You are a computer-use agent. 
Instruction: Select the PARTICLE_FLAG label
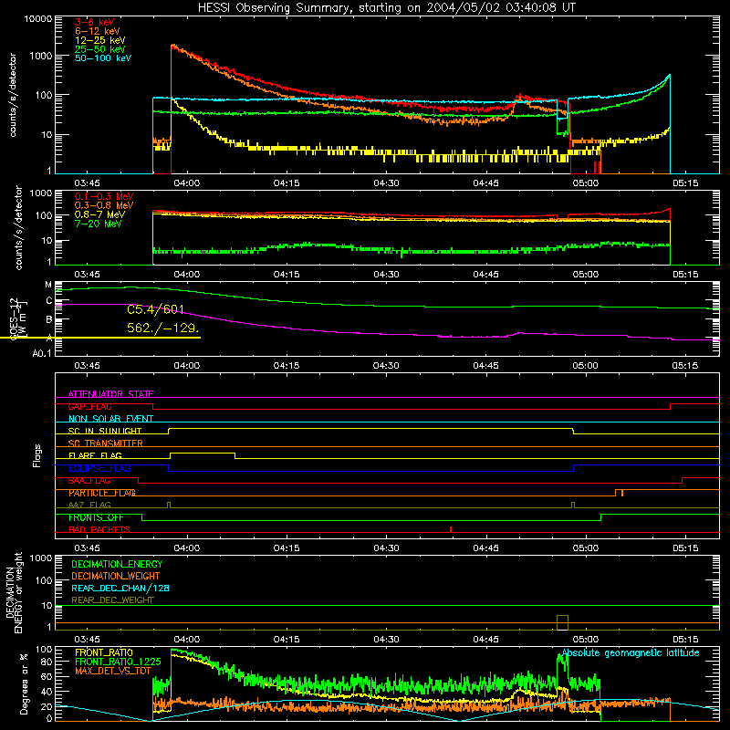pos(102,493)
